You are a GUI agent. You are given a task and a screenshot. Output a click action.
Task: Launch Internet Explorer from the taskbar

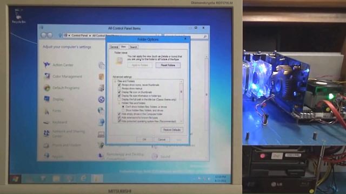pyautogui.click(x=83, y=178)
